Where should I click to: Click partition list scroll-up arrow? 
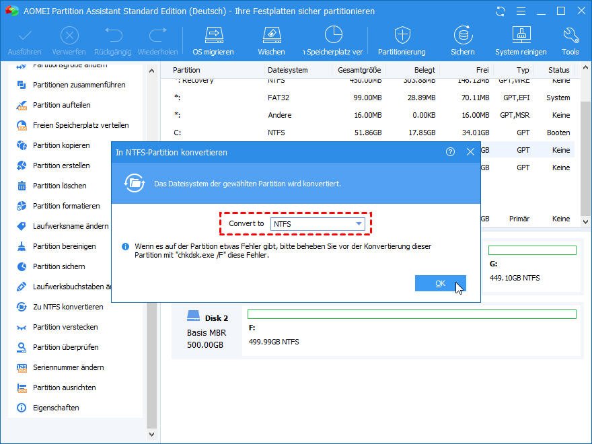[585, 69]
